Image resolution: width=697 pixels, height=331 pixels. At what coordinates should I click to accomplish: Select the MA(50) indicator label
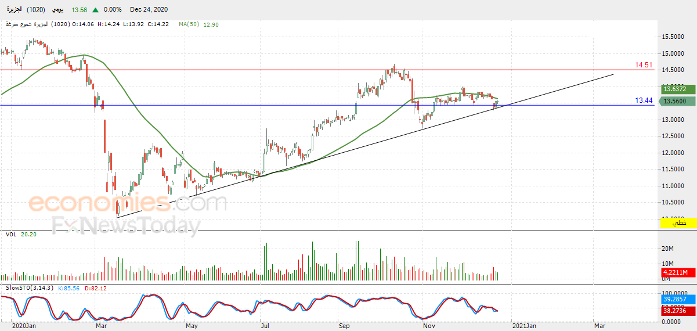[190, 24]
